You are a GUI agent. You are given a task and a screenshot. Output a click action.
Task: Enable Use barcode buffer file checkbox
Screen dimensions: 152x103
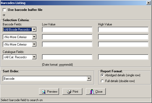[4, 10]
